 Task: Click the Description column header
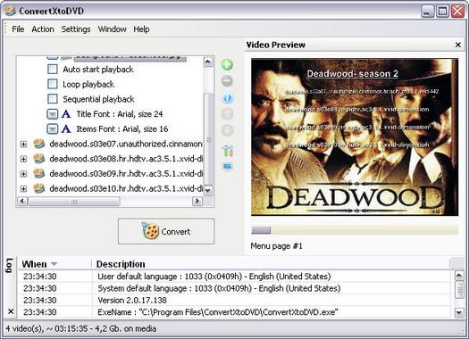[x=271, y=264]
